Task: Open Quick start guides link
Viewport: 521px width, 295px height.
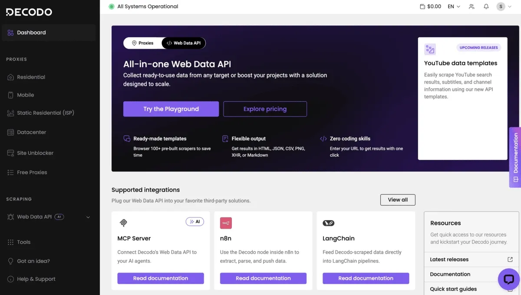Action: point(453,289)
